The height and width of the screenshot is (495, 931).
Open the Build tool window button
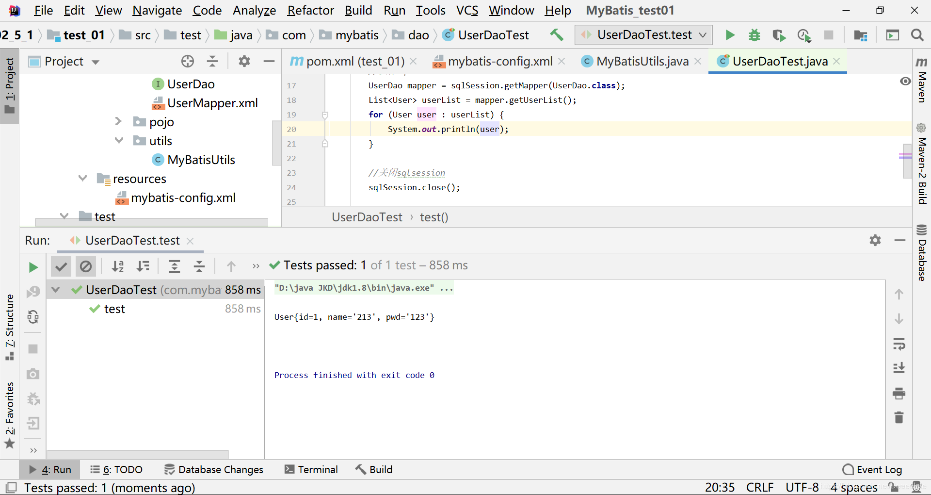click(373, 469)
